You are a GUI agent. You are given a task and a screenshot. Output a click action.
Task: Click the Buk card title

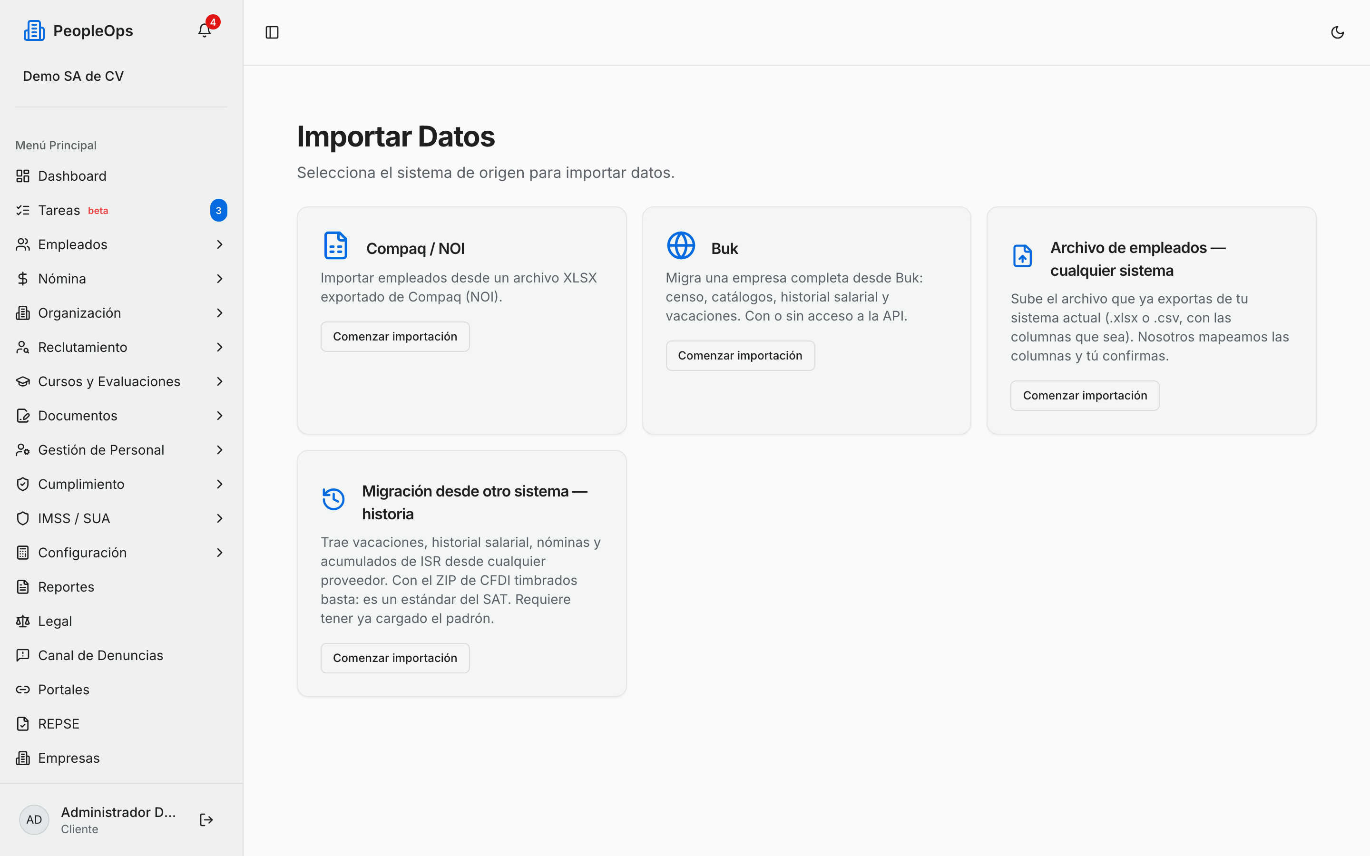pyautogui.click(x=724, y=249)
